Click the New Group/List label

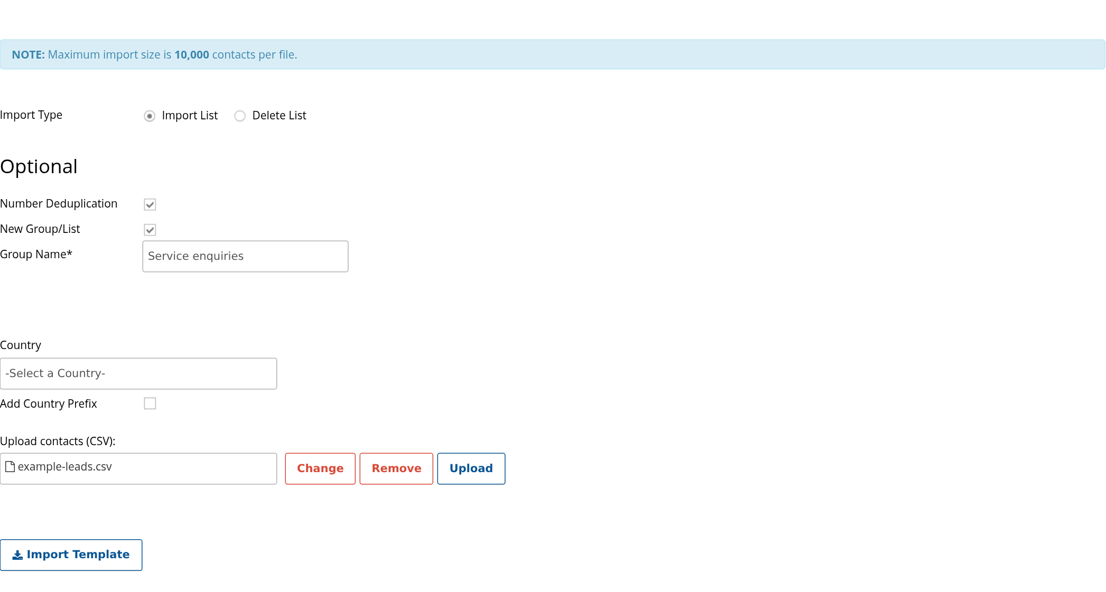tap(40, 229)
